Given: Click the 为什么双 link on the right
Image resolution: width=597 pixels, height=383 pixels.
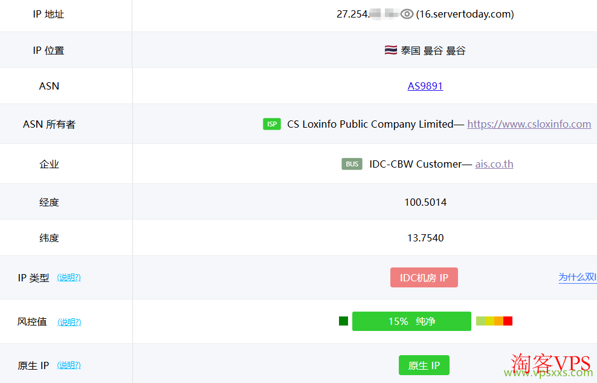Looking at the screenshot, I should [577, 277].
